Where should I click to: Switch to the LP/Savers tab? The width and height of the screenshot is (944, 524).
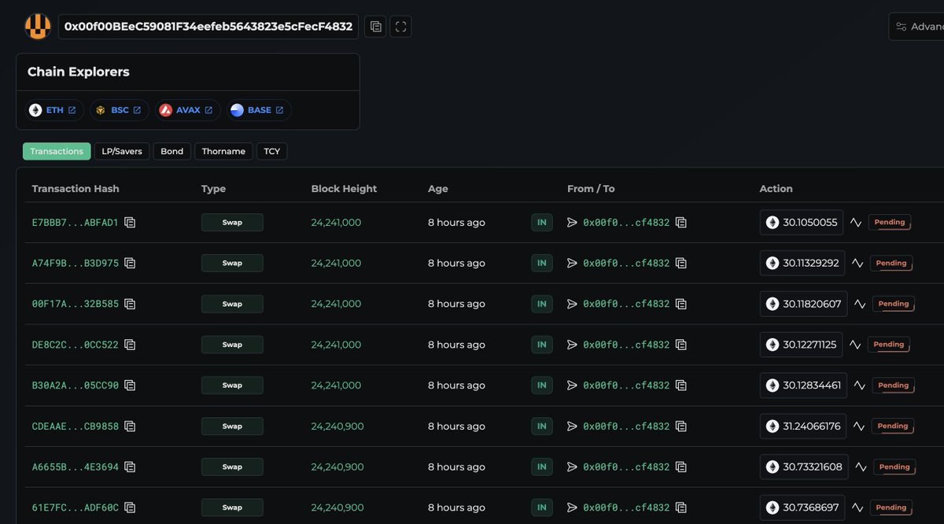[122, 151]
